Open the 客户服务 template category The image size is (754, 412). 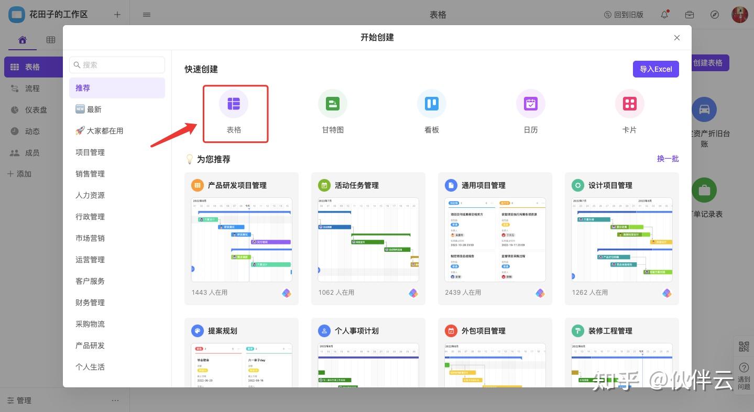coord(117,281)
